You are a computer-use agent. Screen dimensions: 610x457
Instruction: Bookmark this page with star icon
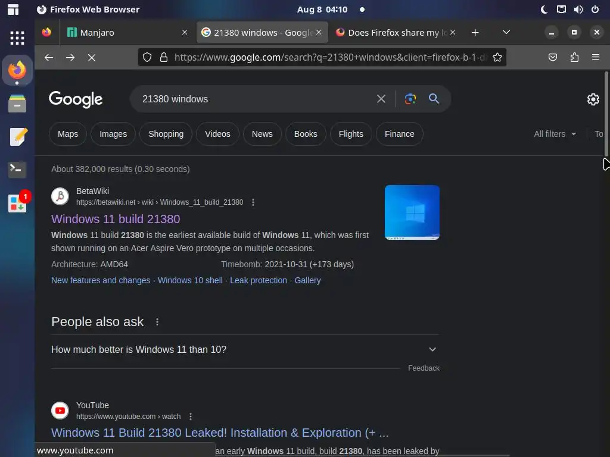click(x=497, y=58)
